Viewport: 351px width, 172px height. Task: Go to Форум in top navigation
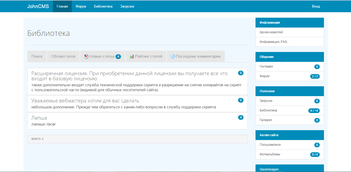click(x=81, y=6)
